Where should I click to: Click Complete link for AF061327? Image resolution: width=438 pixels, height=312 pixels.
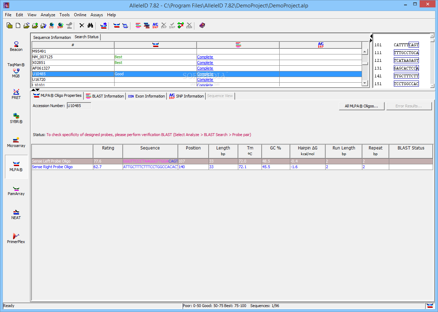[x=205, y=68]
